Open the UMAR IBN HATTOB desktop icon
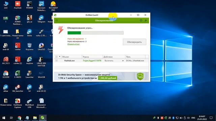The width and height of the screenshot is (216, 121). pos(41,62)
